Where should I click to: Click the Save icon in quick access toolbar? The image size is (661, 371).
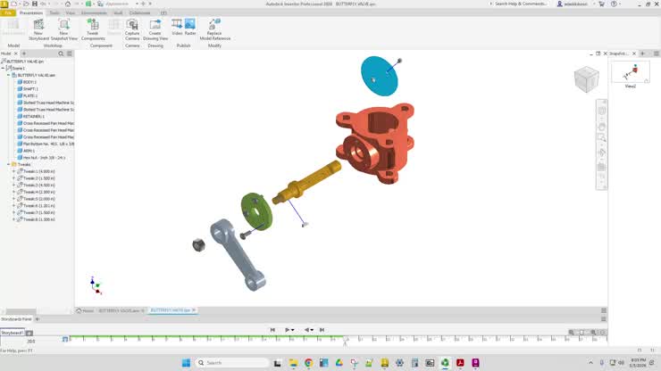[35, 4]
